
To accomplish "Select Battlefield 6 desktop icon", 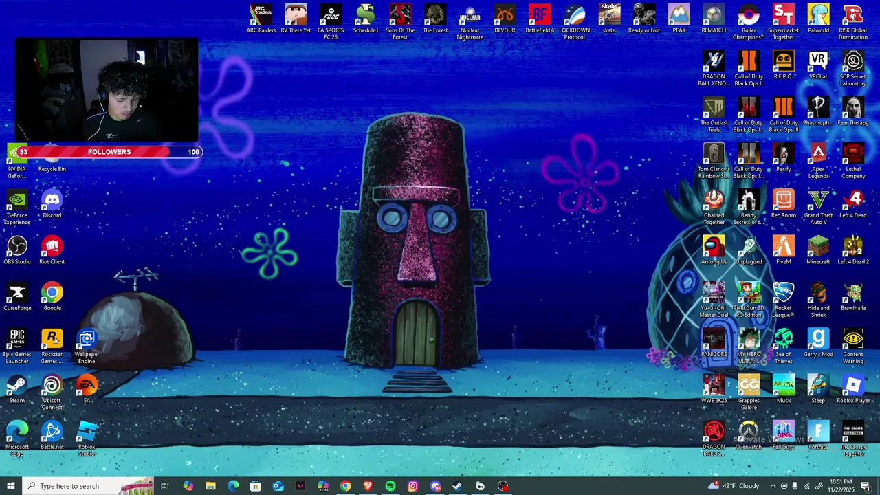I will pyautogui.click(x=540, y=19).
